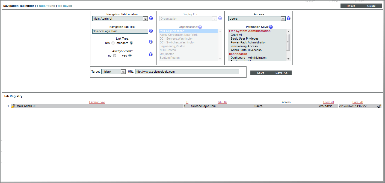Viewport: 385px width, 183px height.
Task: Click Permission Keys scroll up arrow
Action: tap(288, 31)
